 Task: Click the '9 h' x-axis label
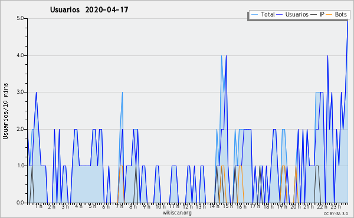[x=146, y=207]
